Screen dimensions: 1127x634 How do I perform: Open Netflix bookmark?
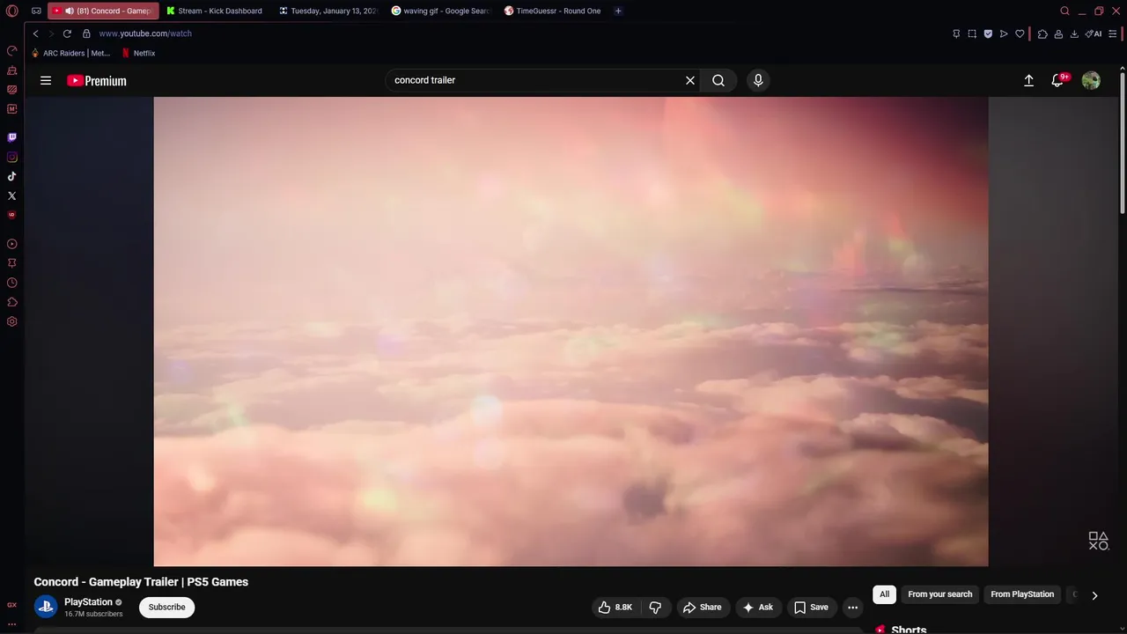pyautogui.click(x=138, y=53)
